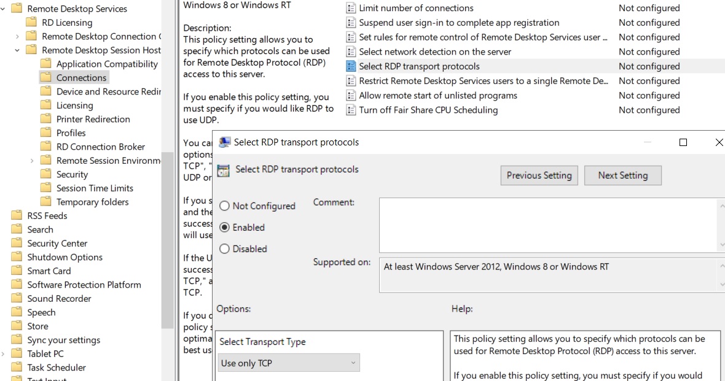Click the Smart Card folder icon
Image resolution: width=725 pixels, height=381 pixels.
pos(17,271)
